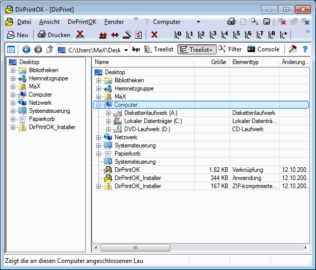Expand tree to level 8 icon
Viewport: 316px width, 270px height.
272,35
